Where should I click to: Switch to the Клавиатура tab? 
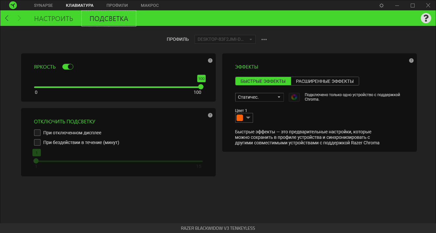point(79,6)
